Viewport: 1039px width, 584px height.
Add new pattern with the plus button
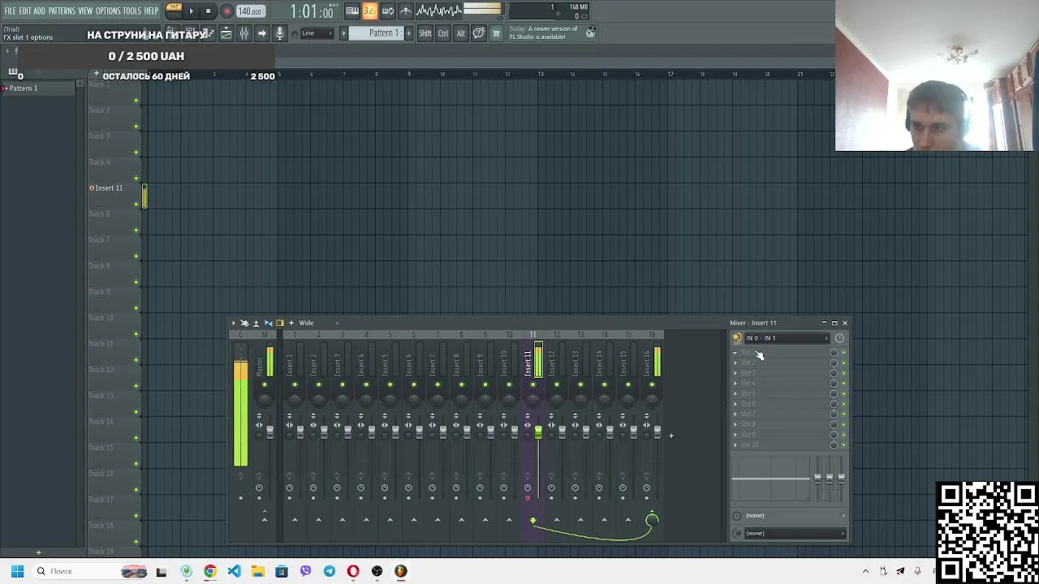408,33
